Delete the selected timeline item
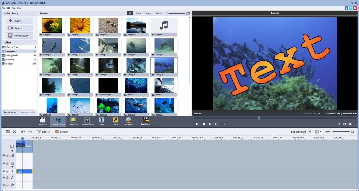This screenshot has height=191, width=359. [x=15, y=132]
